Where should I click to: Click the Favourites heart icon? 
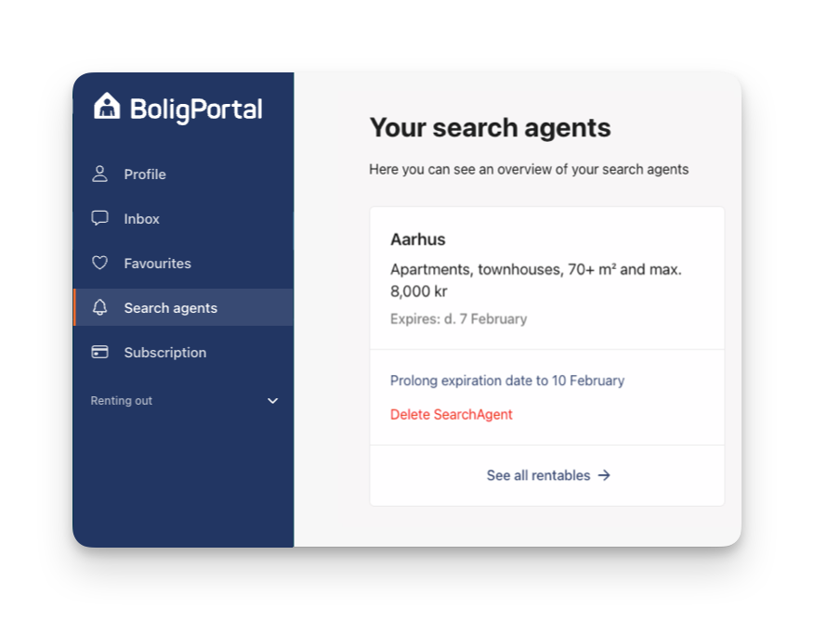point(99,263)
